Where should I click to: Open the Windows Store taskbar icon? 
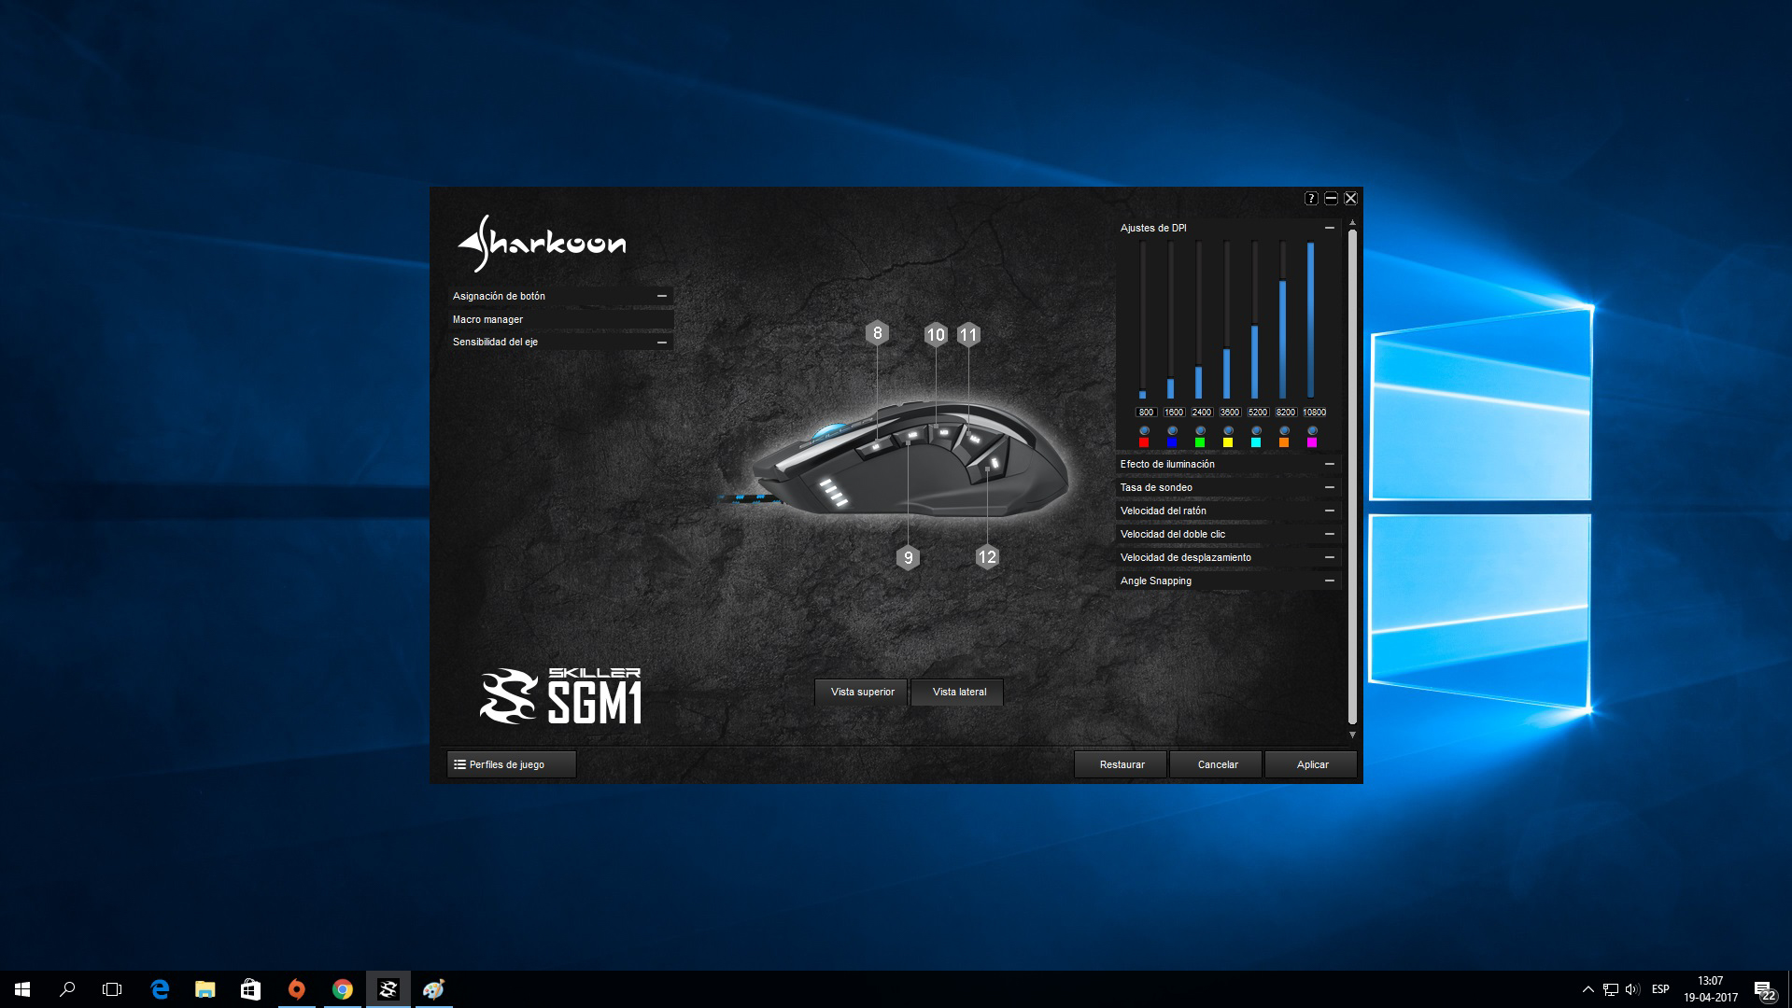[250, 989]
